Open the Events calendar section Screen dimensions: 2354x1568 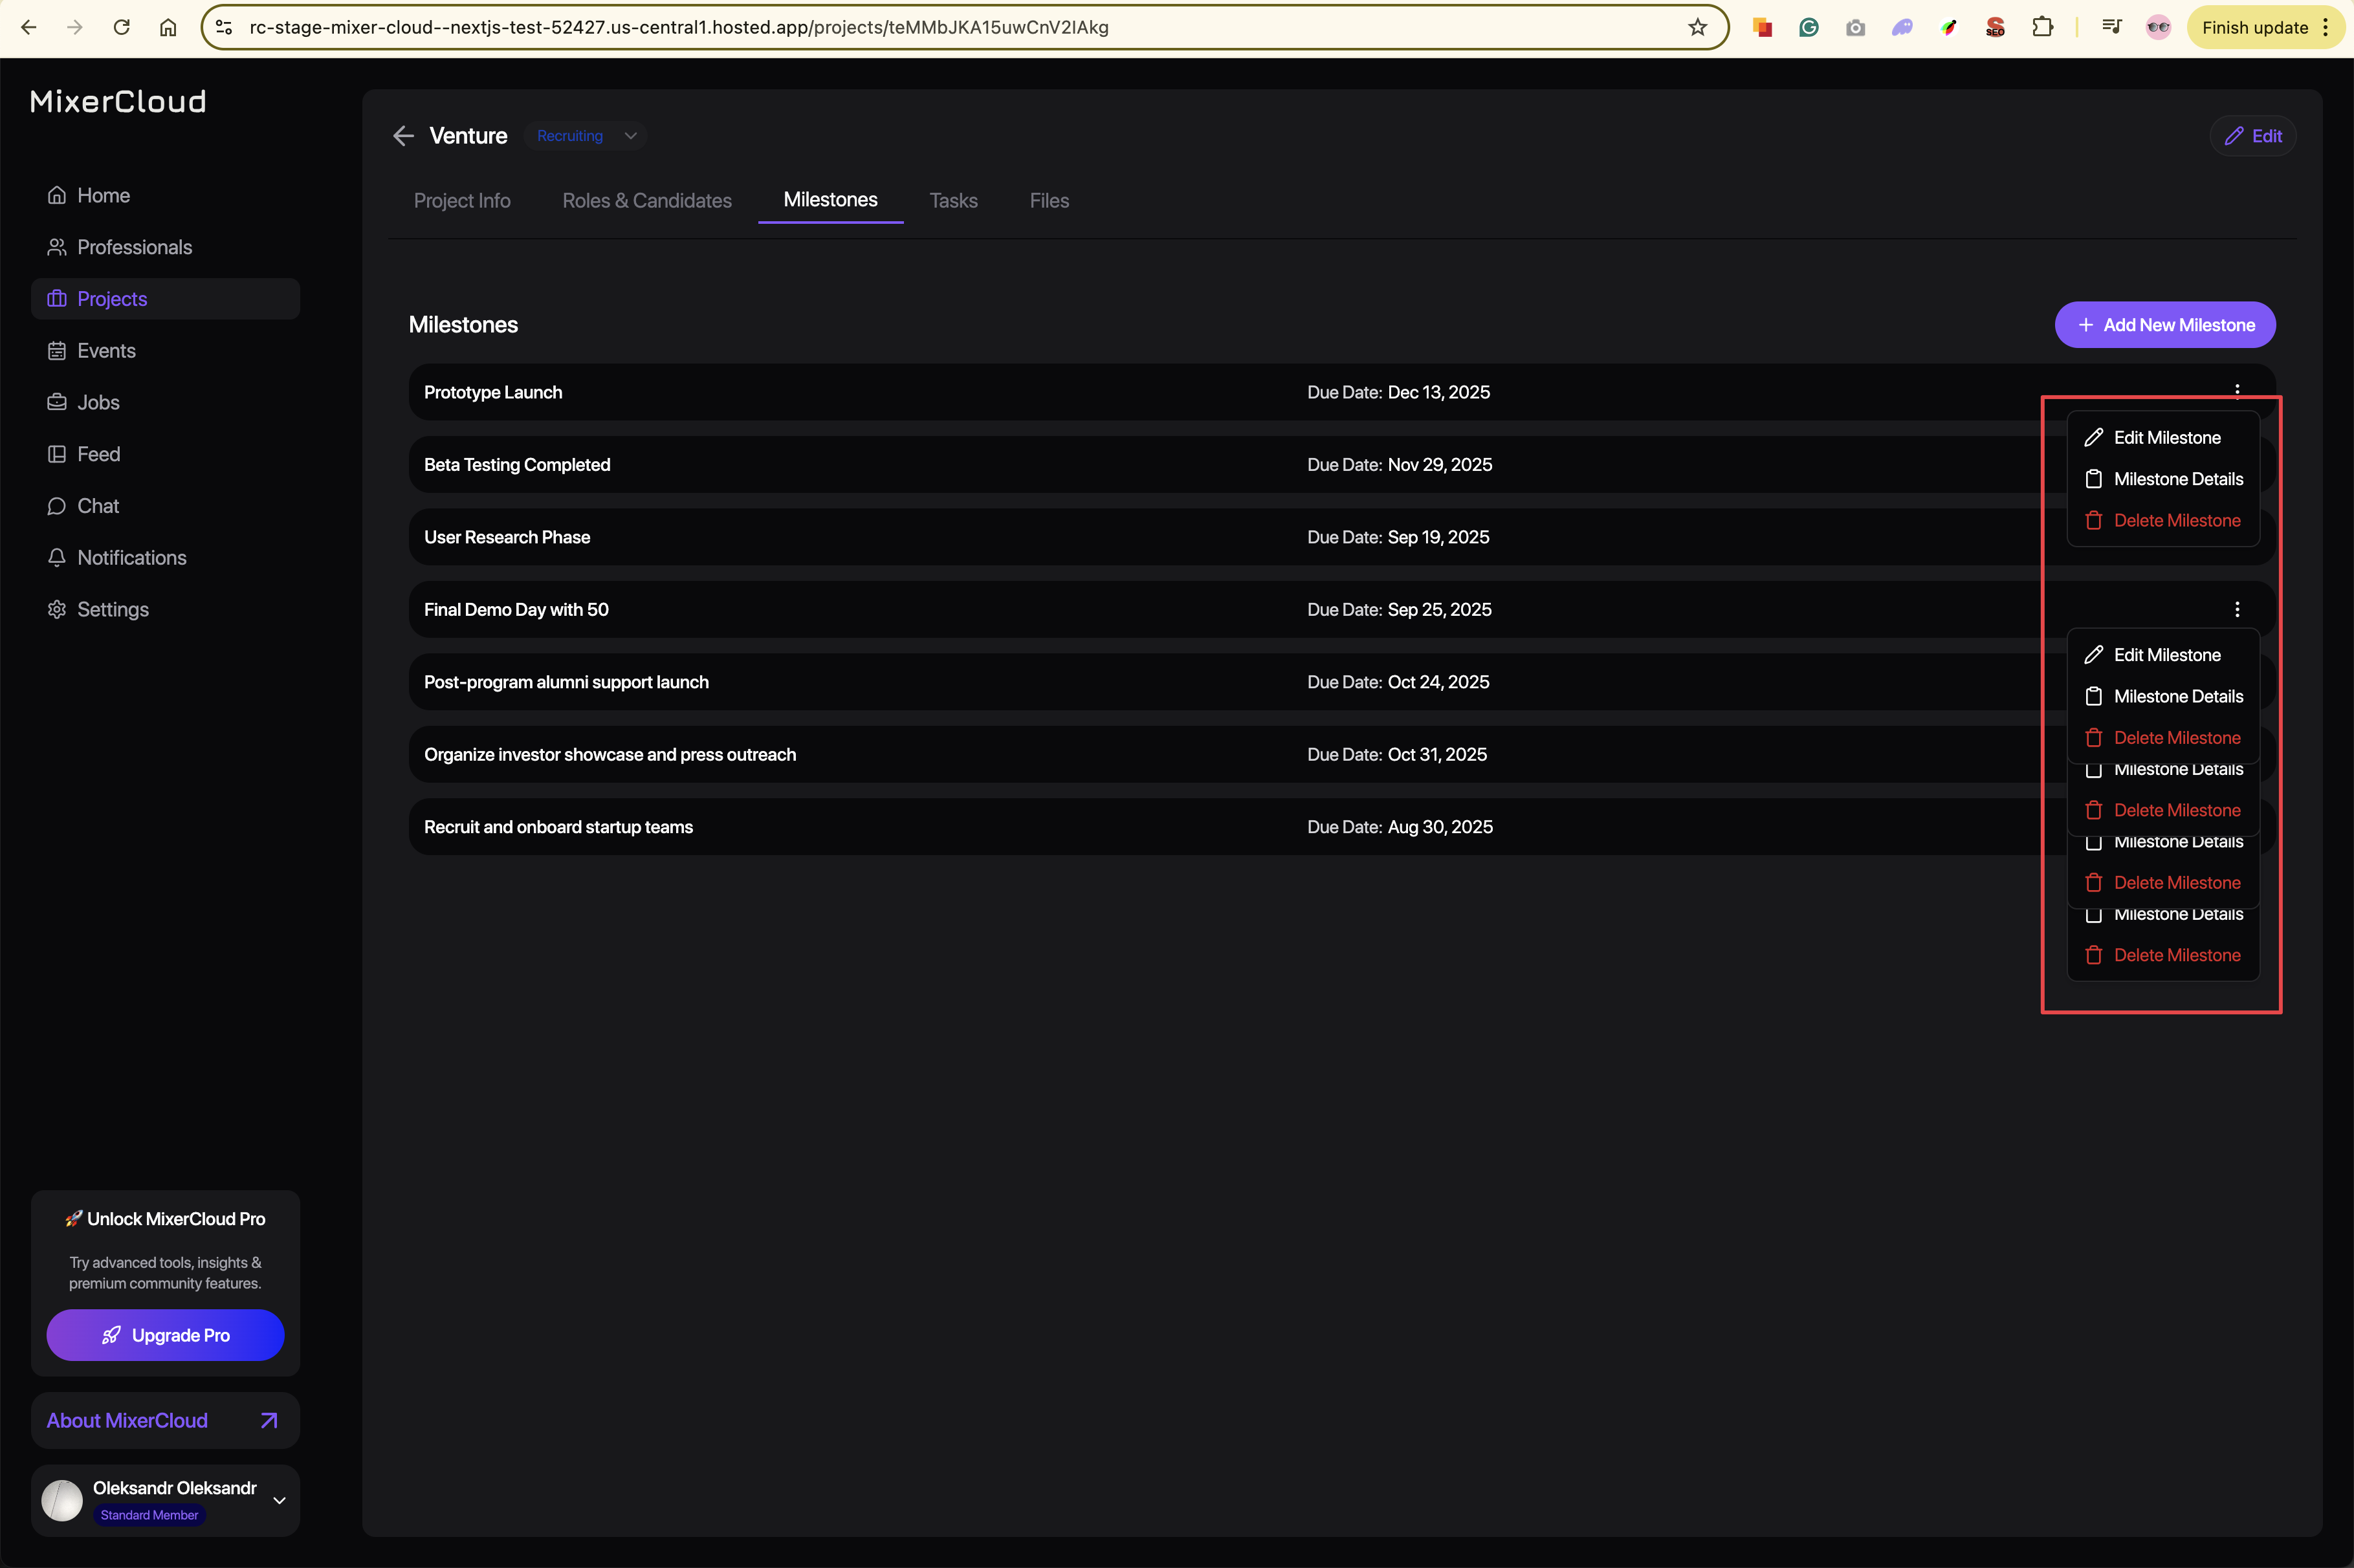tap(105, 351)
